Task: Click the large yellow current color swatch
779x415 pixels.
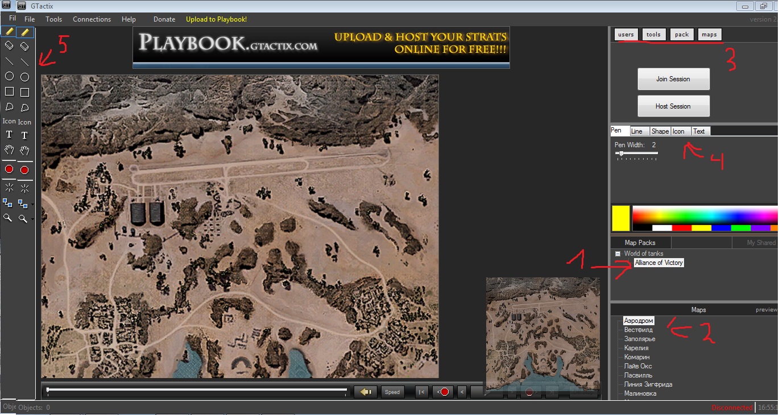Action: click(x=620, y=218)
